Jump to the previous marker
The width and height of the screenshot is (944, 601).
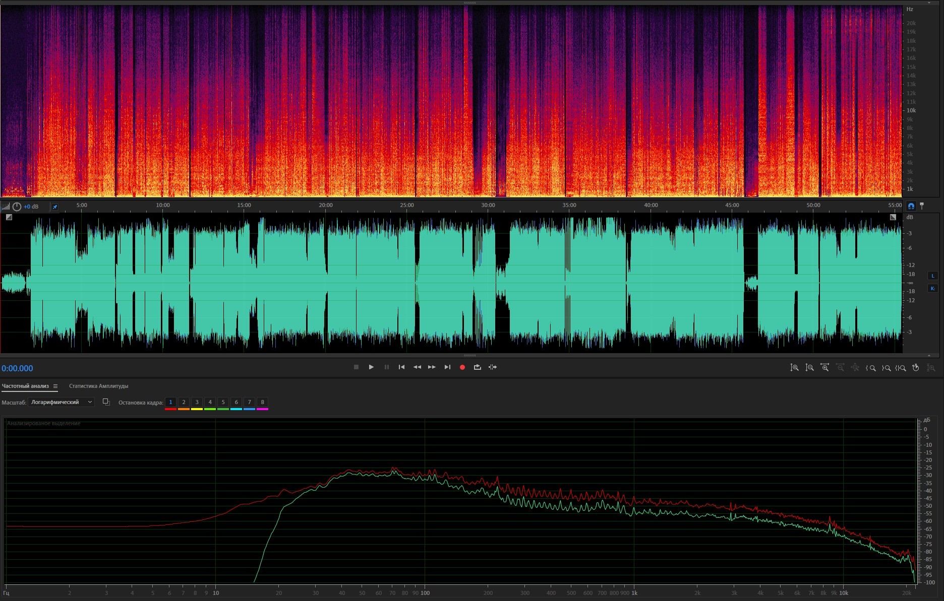(401, 367)
